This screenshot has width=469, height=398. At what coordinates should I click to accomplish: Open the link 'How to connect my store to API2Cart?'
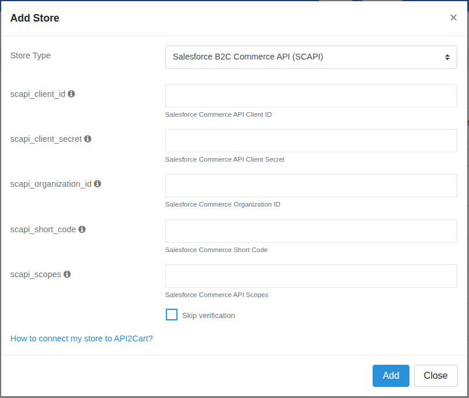[81, 338]
